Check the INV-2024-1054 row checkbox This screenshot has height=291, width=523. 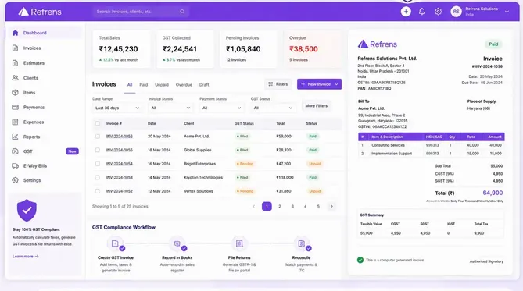(98, 164)
